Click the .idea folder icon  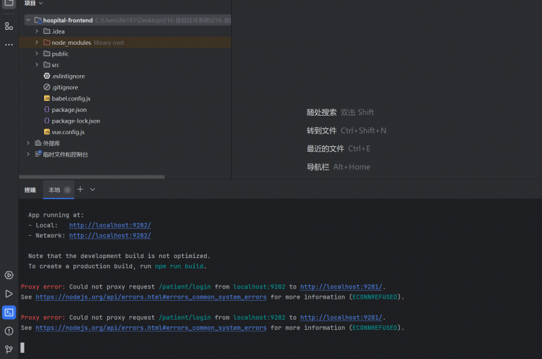(x=47, y=31)
